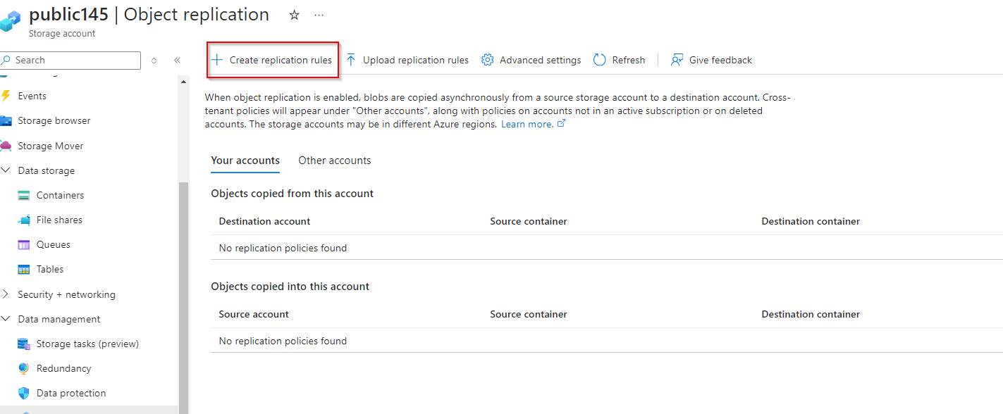Switch to the Other accounts tab
The image size is (1003, 414).
[x=334, y=161]
